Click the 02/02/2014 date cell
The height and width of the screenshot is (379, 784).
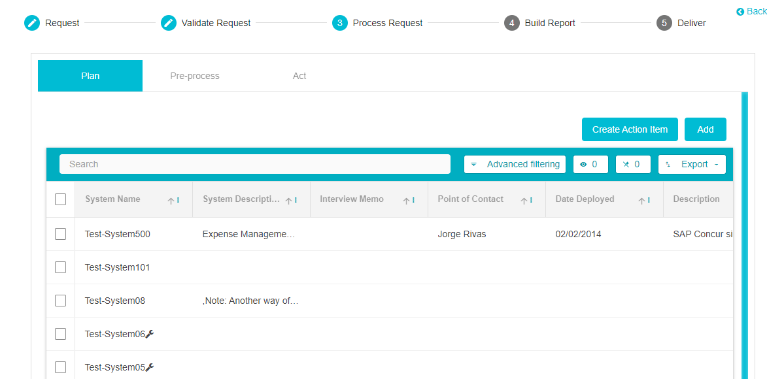pyautogui.click(x=579, y=234)
